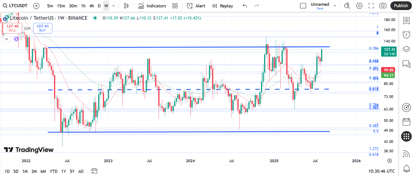Create an Alert
The height and width of the screenshot is (176, 413).
click(x=196, y=6)
